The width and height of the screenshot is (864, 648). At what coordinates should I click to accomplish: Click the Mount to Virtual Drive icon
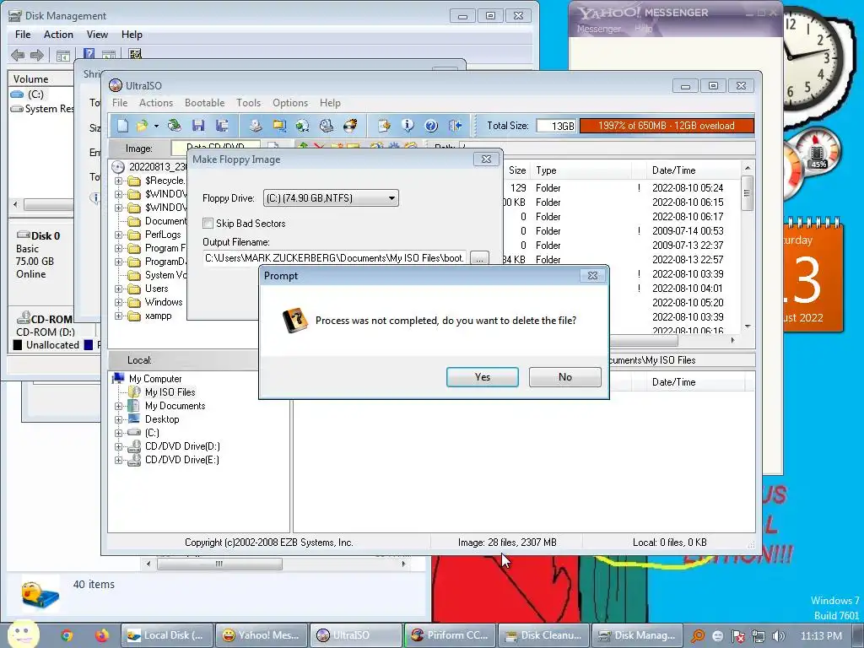[x=327, y=126]
